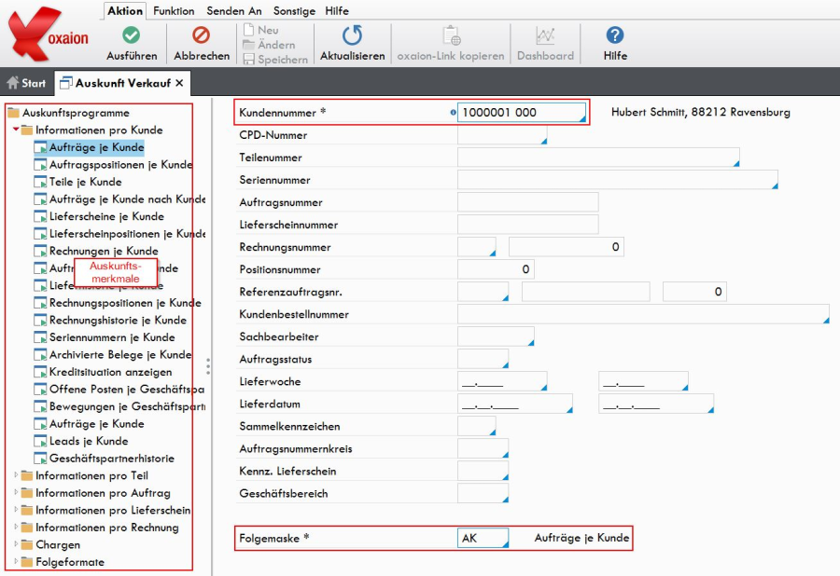Open Archivierte Belege je Kunde

(113, 354)
